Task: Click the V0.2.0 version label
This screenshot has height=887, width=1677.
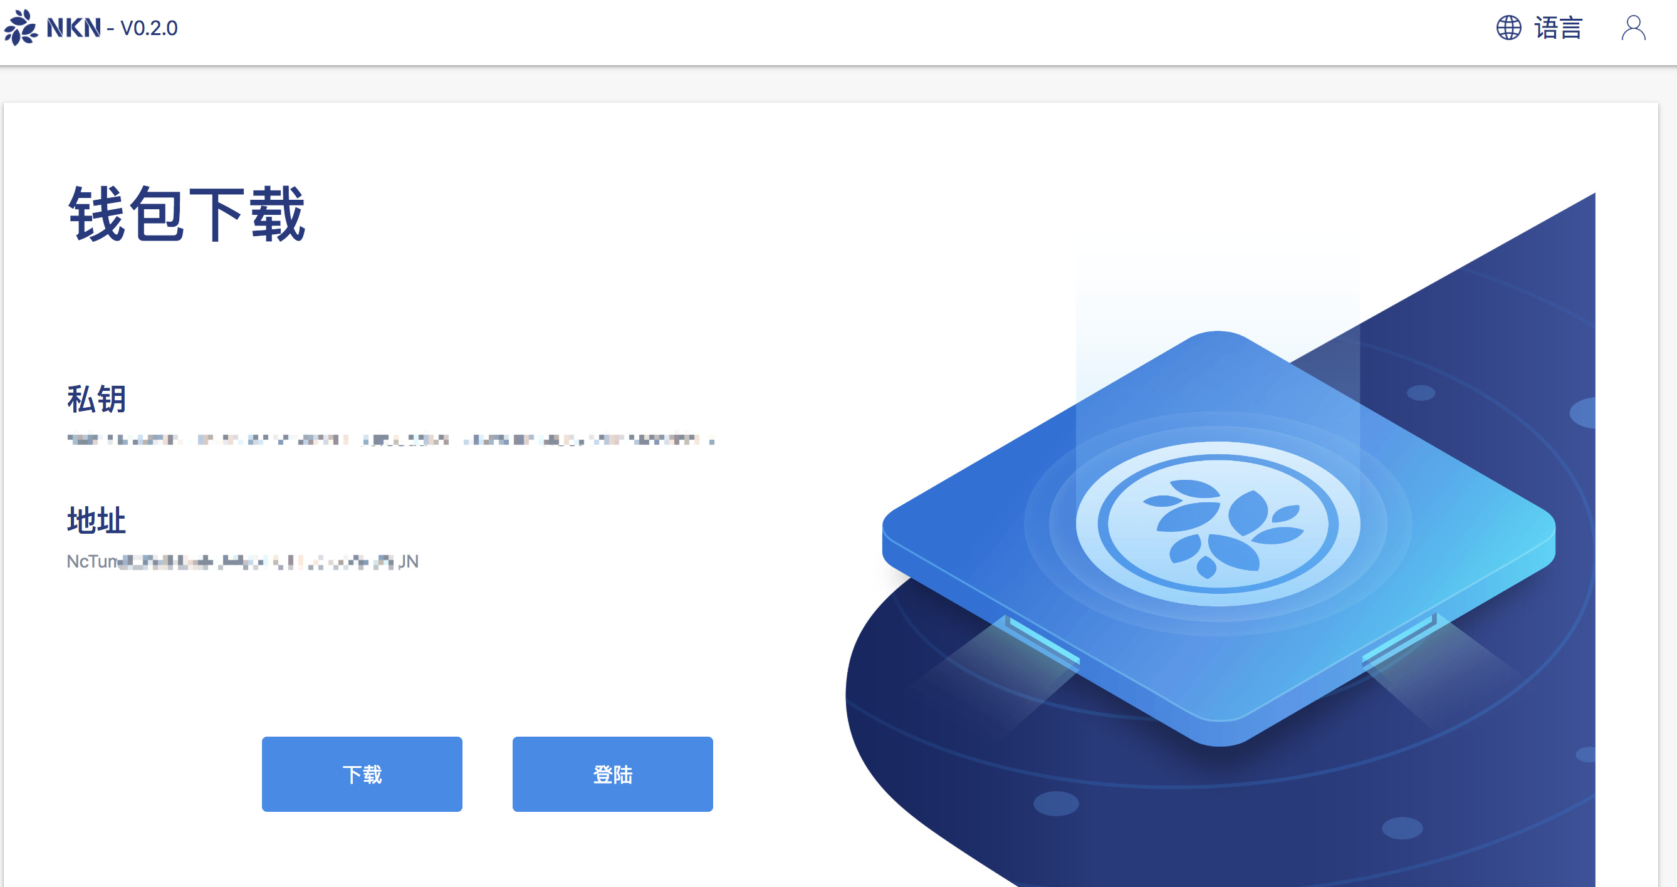Action: 149,29
